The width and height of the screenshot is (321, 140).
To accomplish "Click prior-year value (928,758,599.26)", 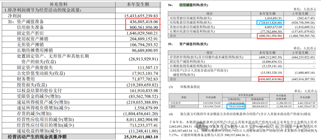I will click(303, 22).
